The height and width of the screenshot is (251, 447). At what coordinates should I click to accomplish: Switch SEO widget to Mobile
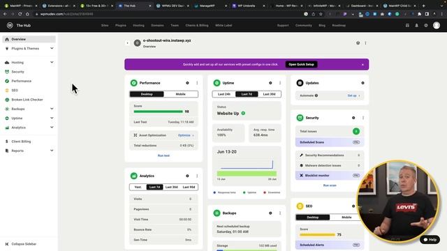346,217
